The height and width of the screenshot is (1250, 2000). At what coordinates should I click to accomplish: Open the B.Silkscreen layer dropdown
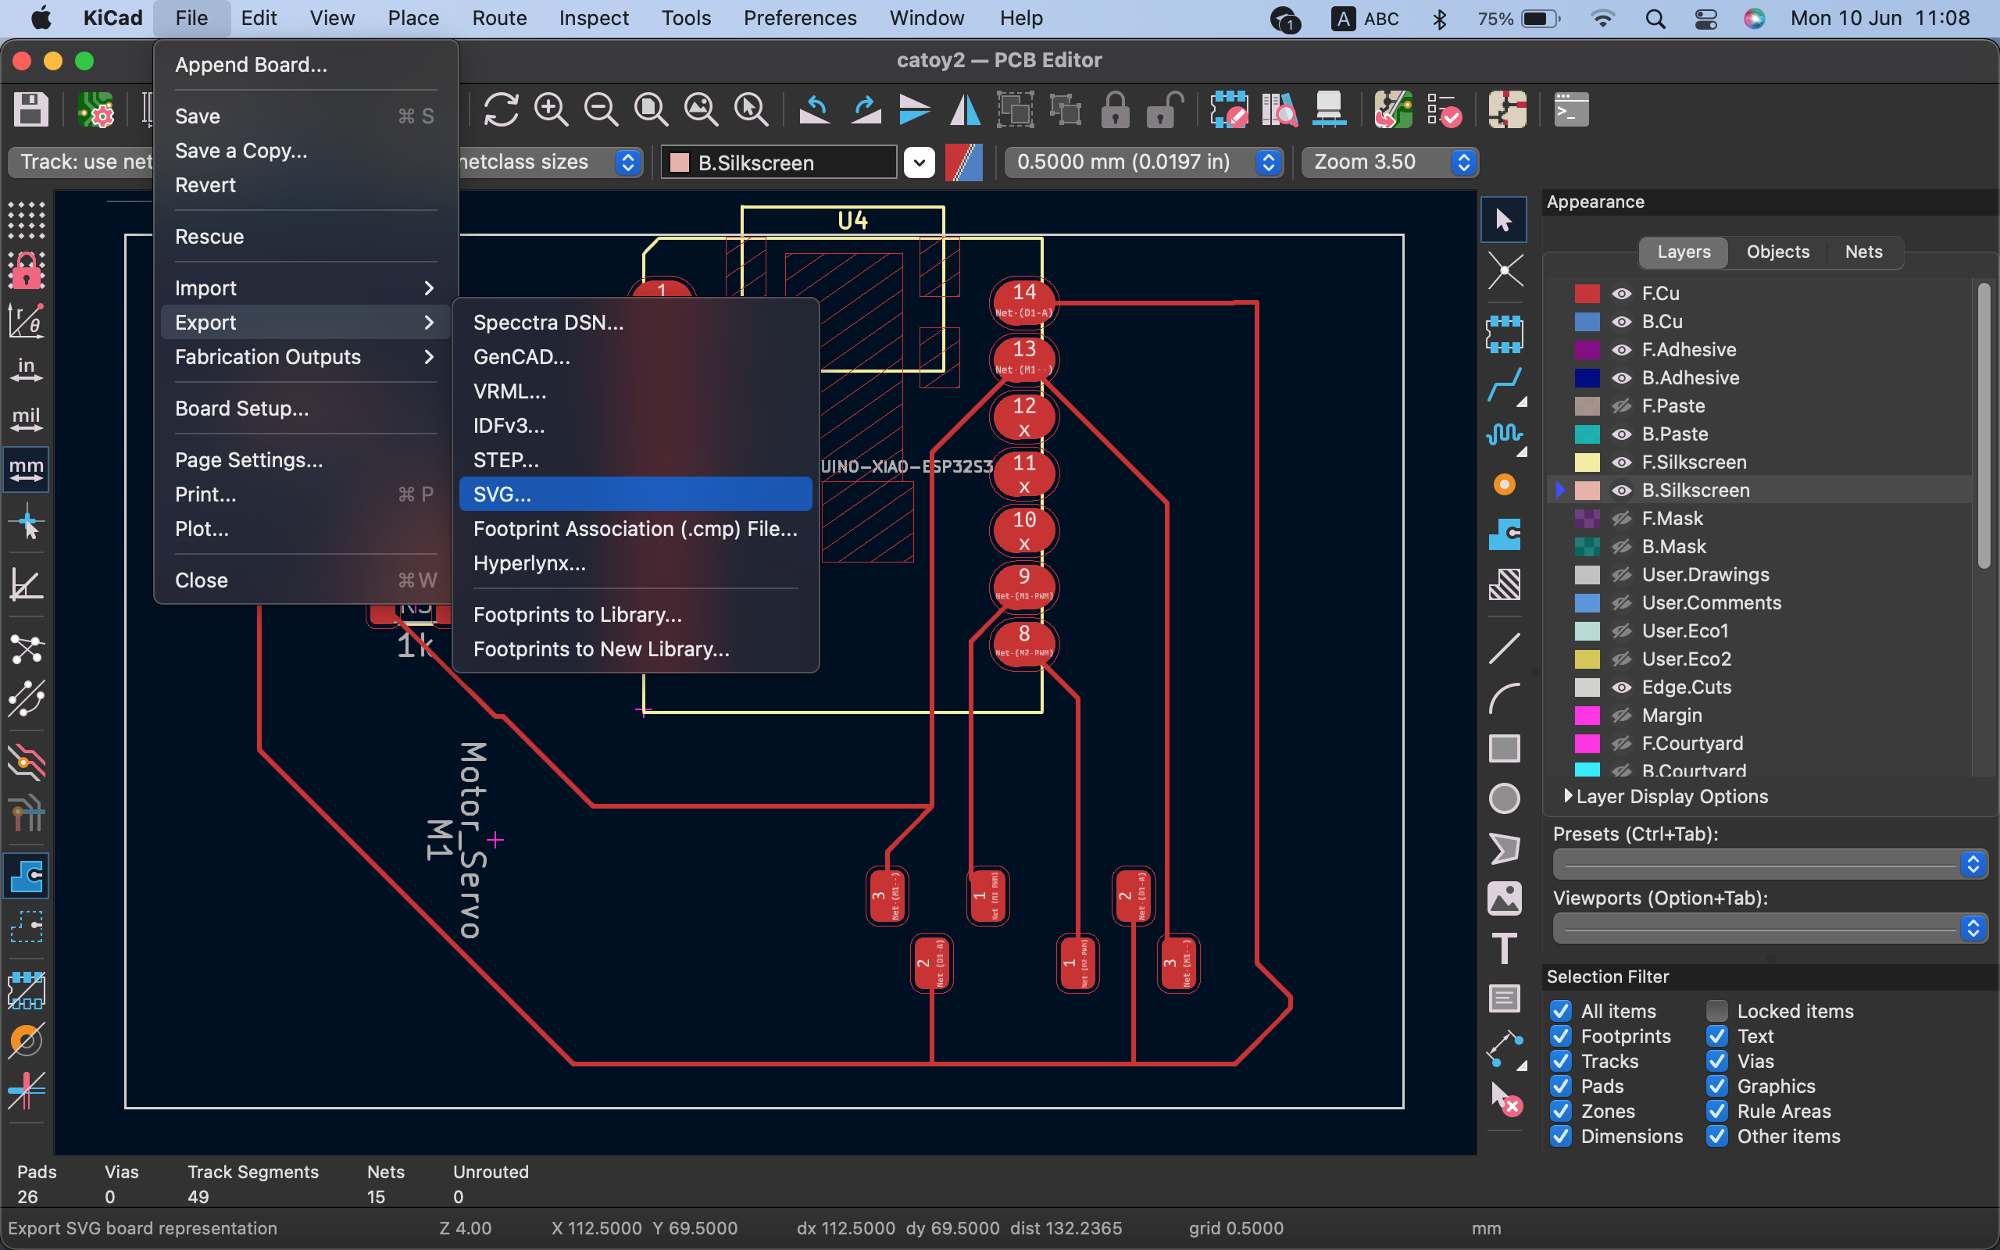point(917,161)
